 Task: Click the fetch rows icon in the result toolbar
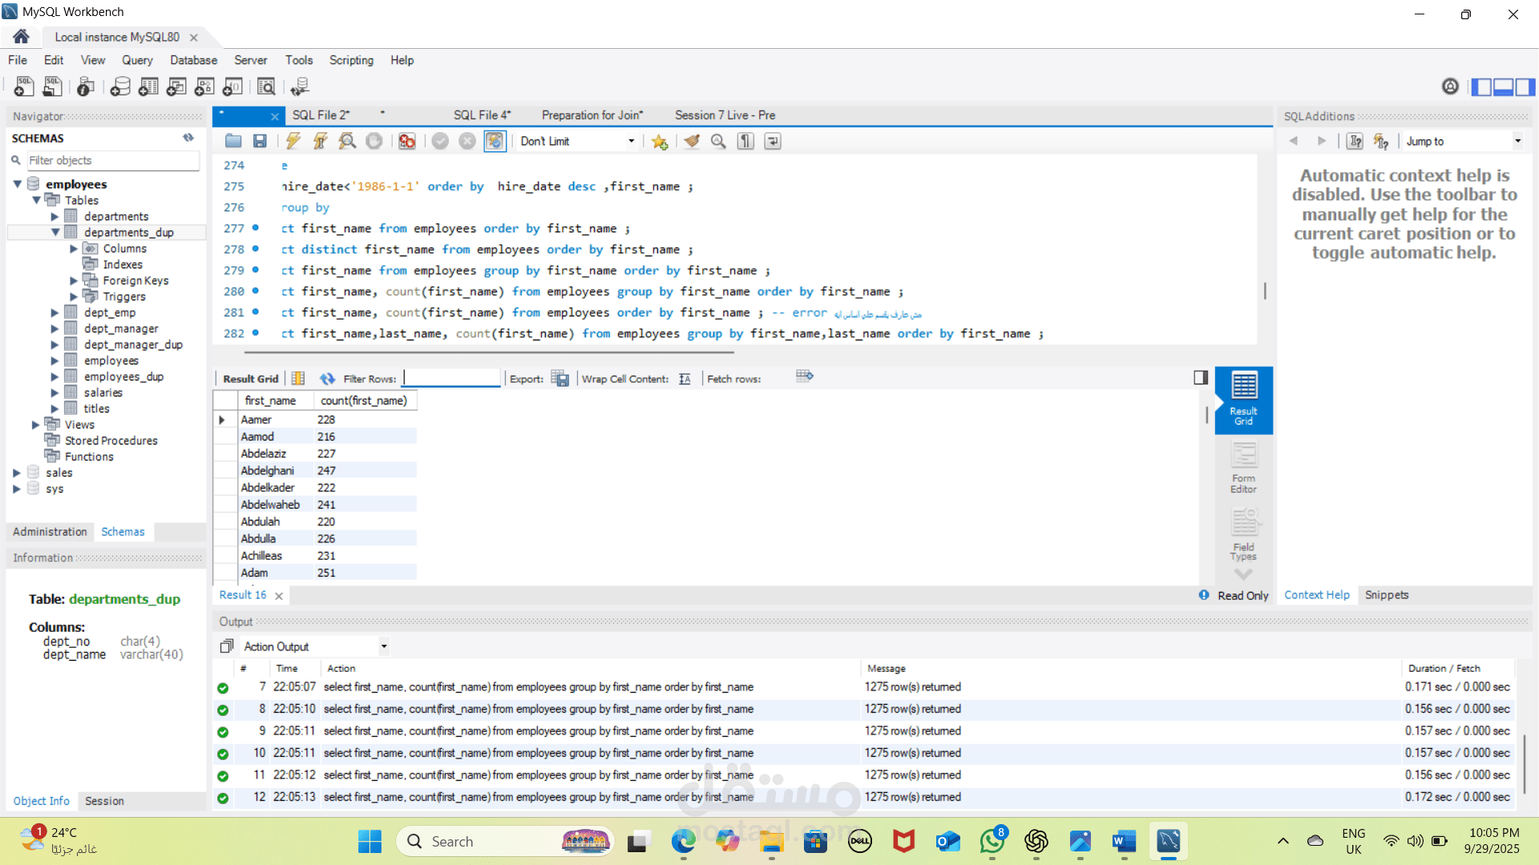click(x=805, y=376)
